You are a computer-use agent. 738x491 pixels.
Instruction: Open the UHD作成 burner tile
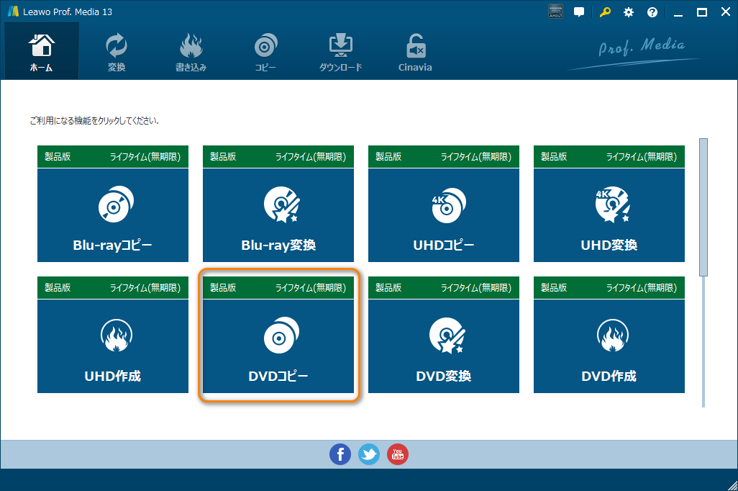click(112, 346)
